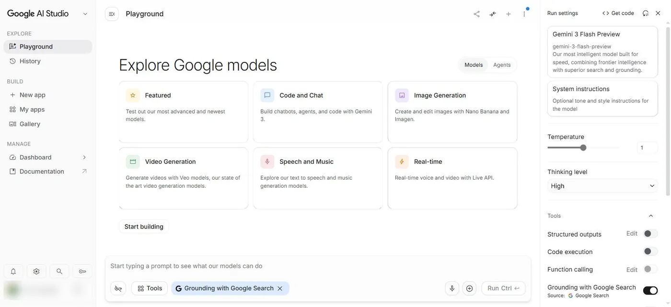The image size is (671, 307).
Task: Open the Thinking level High dropdown
Action: [x=602, y=186]
